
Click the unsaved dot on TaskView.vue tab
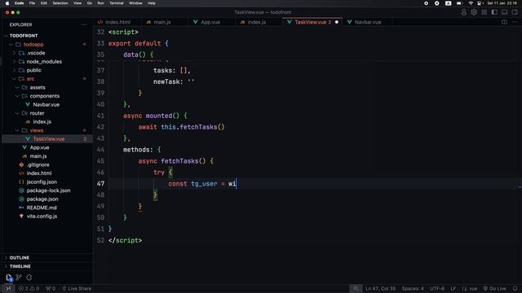point(337,22)
